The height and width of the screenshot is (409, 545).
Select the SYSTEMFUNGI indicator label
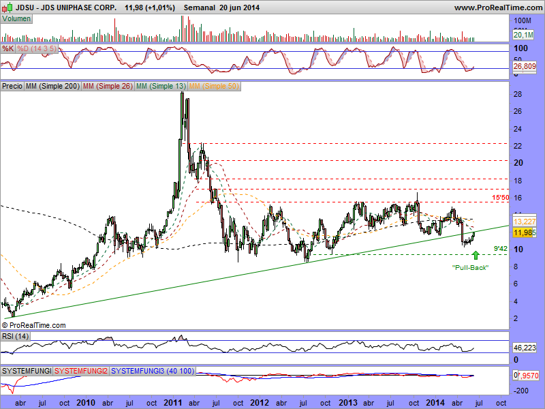pyautogui.click(x=27, y=371)
